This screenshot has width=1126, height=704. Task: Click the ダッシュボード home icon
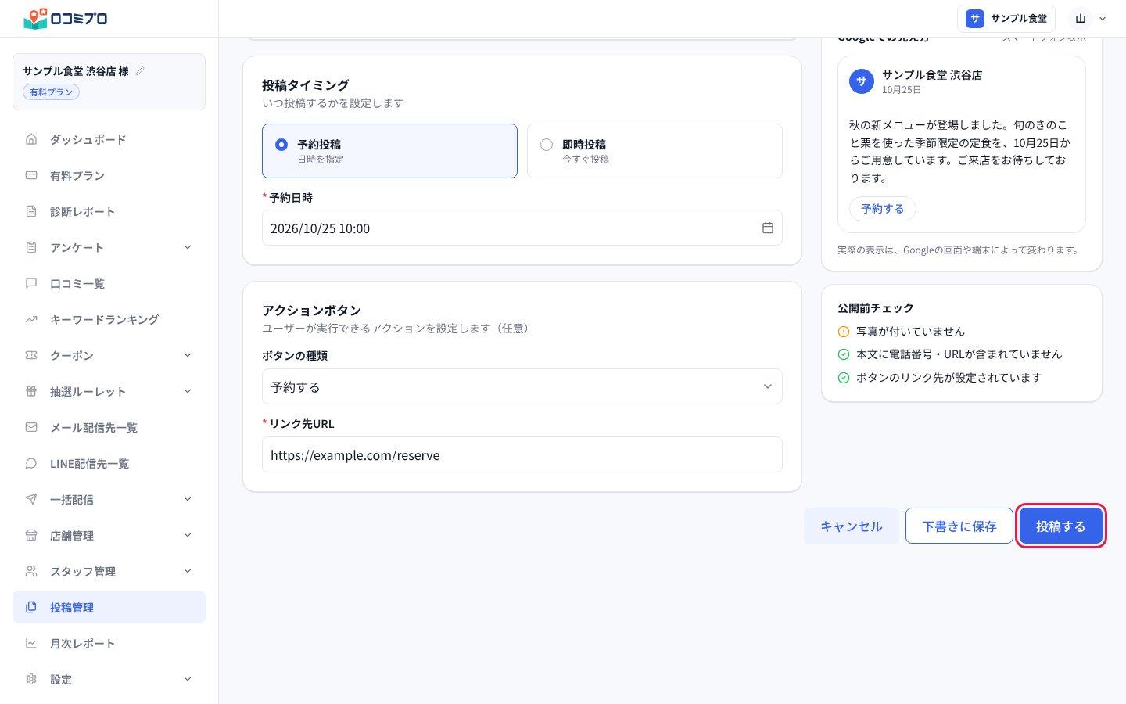(x=31, y=139)
